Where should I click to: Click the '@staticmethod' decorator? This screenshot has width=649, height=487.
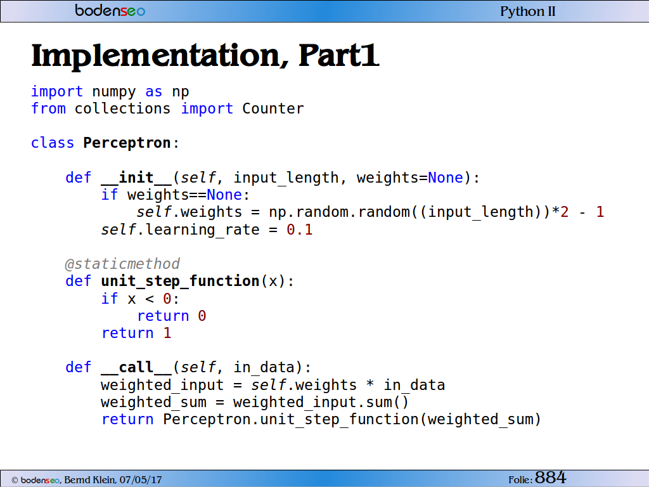[x=122, y=264]
